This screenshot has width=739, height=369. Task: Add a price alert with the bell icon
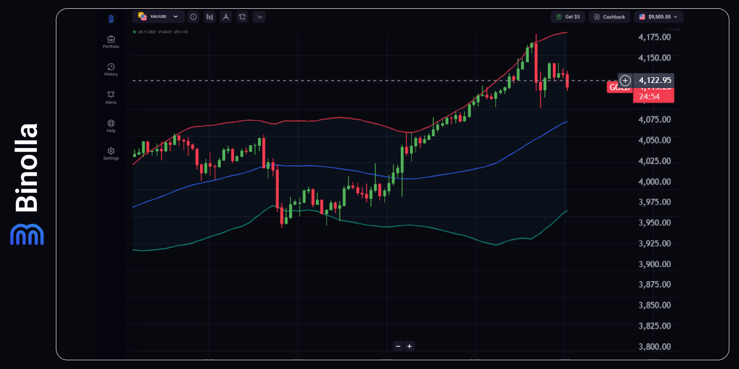pos(242,17)
